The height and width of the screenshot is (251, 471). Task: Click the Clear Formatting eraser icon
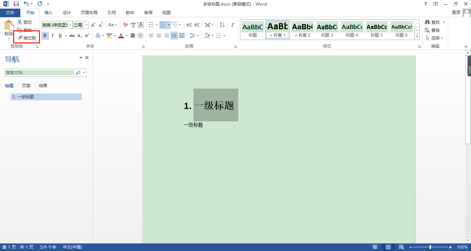click(126, 25)
